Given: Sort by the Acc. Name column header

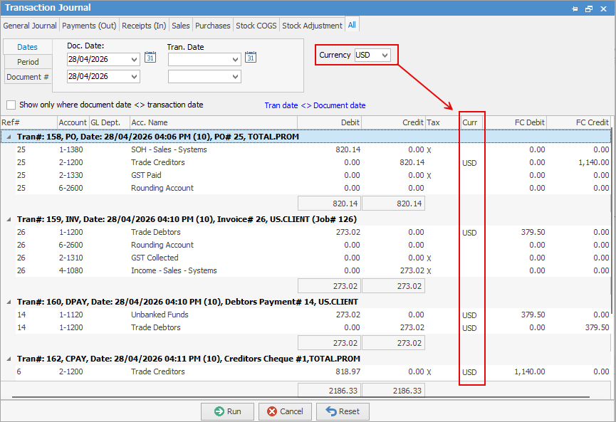Looking at the screenshot, I should pyautogui.click(x=214, y=122).
